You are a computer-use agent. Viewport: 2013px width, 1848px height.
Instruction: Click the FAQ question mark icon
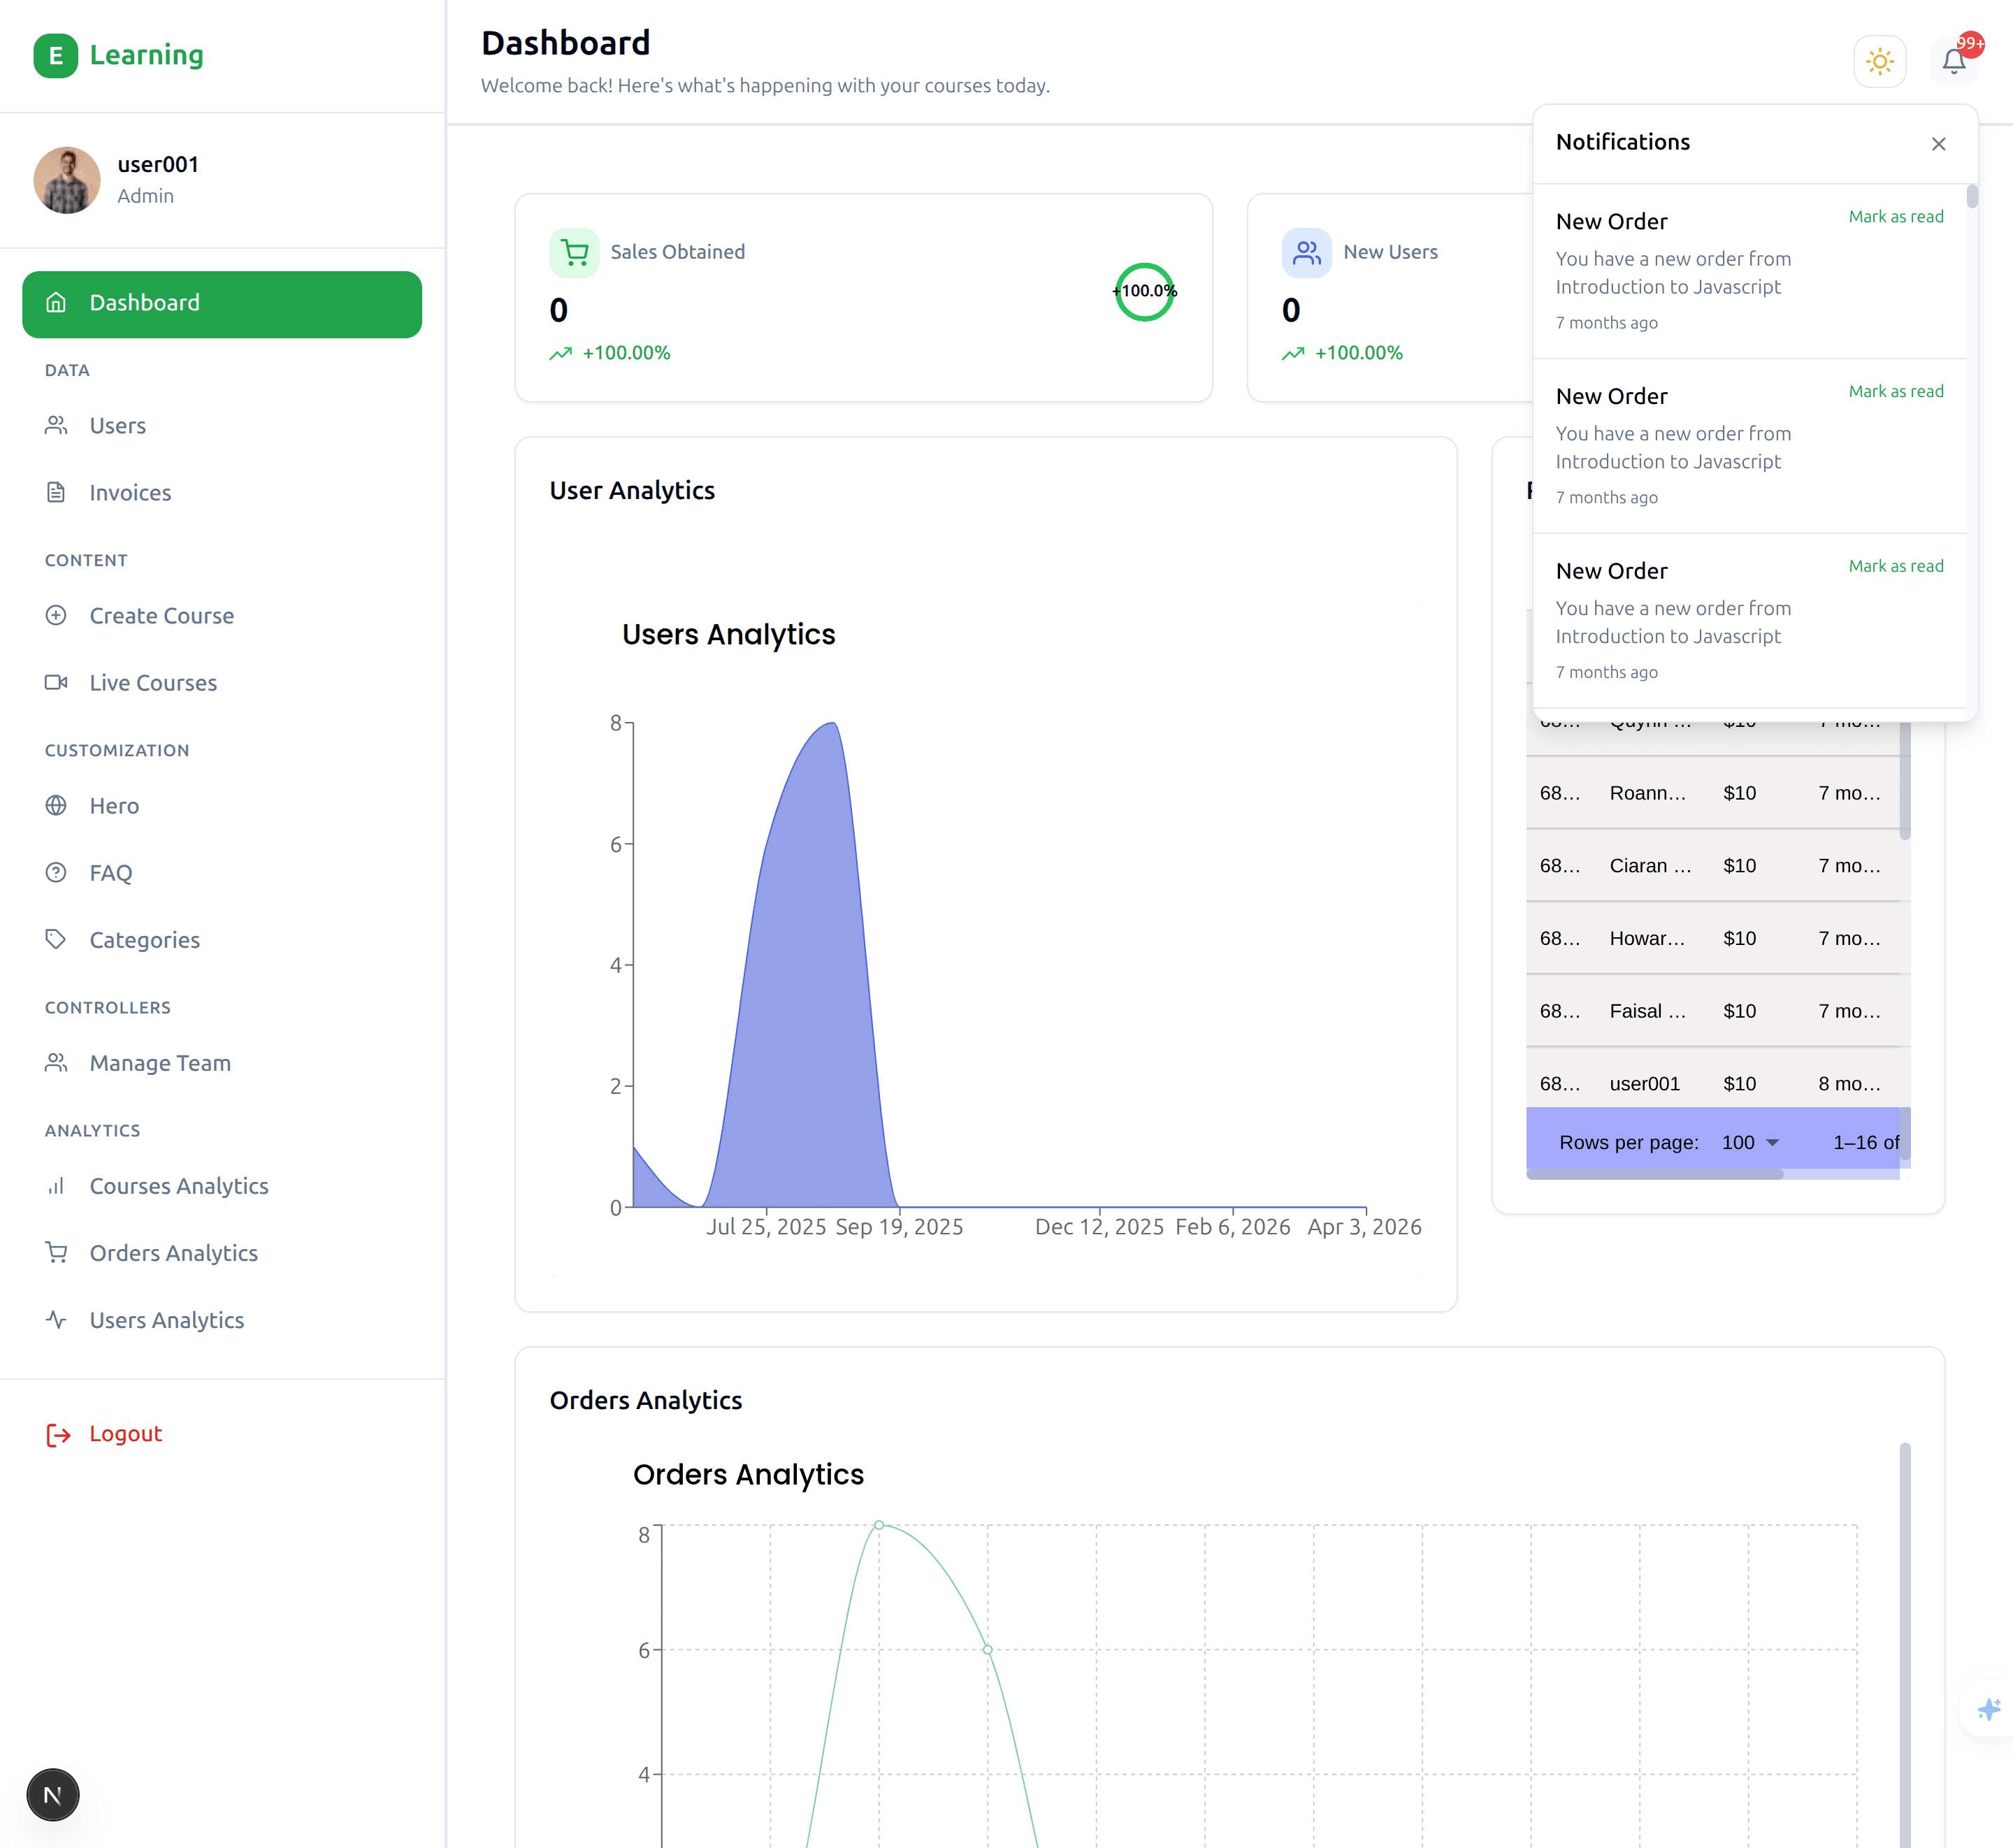[x=56, y=873]
